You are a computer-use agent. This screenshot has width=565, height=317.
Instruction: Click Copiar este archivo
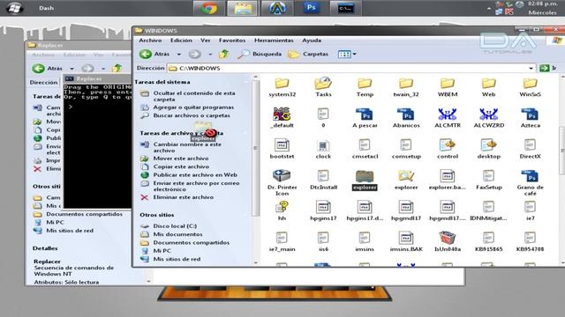point(181,166)
